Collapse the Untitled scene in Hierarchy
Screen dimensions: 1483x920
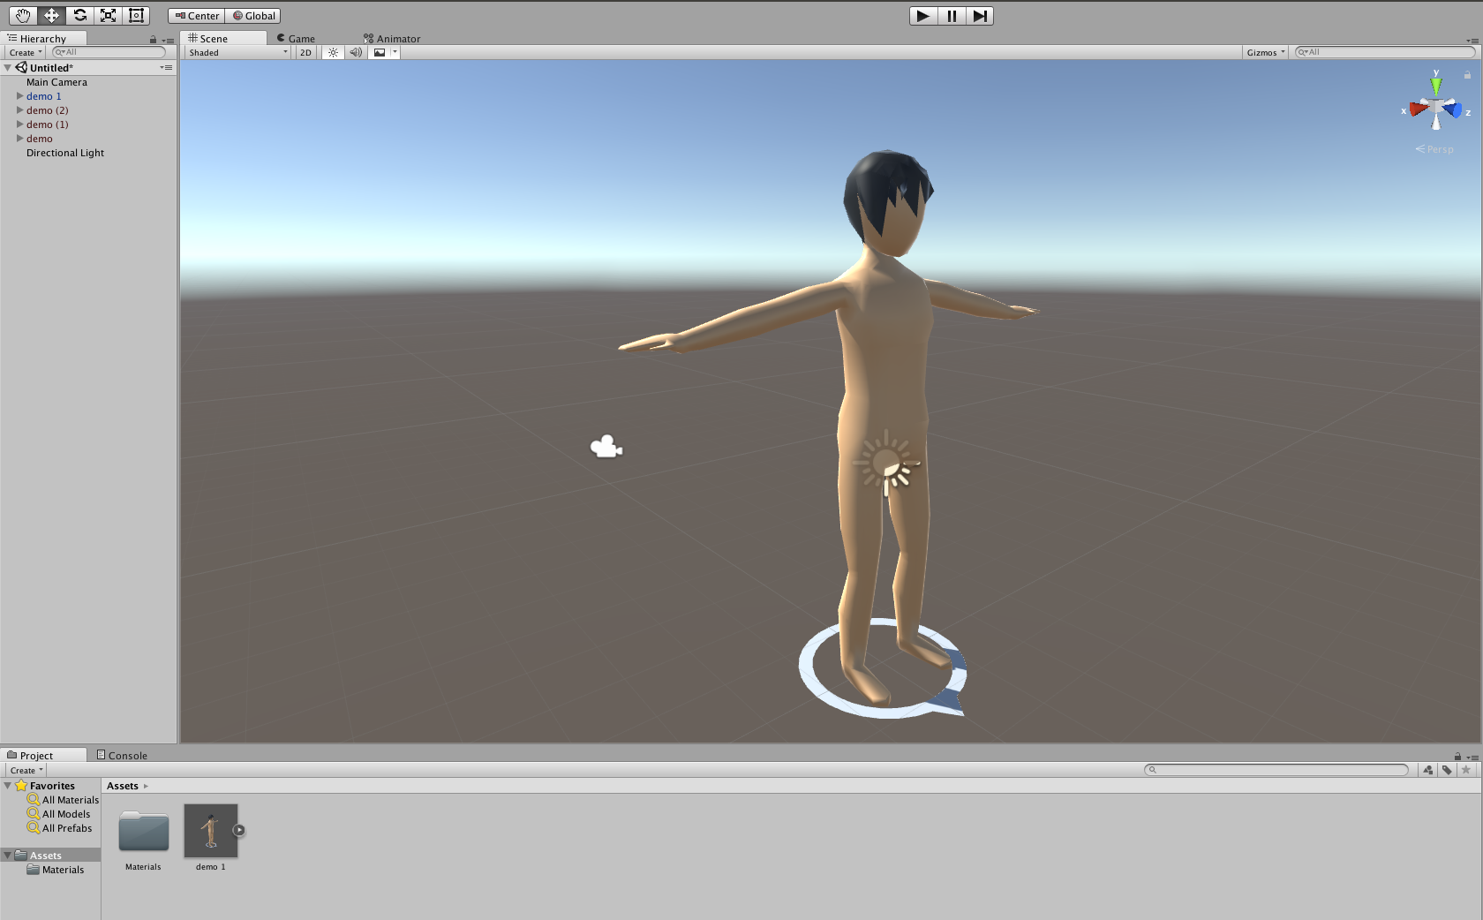click(x=8, y=67)
